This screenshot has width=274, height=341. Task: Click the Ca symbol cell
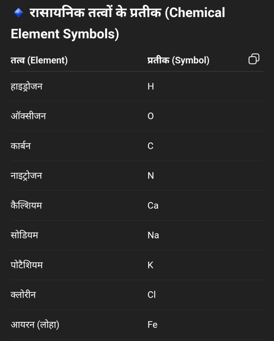(153, 205)
